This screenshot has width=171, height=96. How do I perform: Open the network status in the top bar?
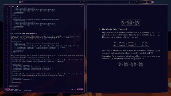pos(142,2)
